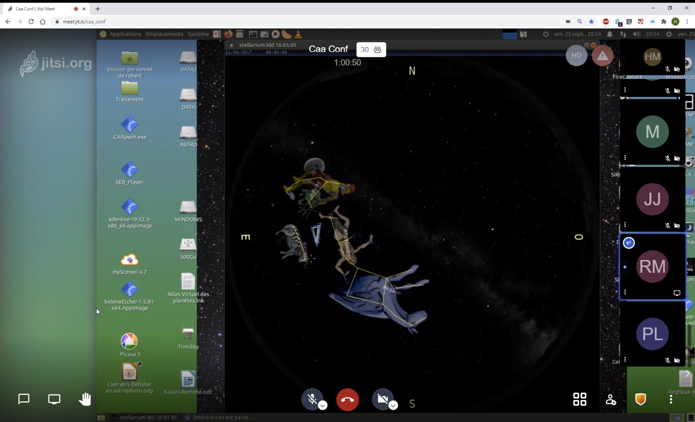Click the camera permission icon in the address bar

[x=568, y=21]
